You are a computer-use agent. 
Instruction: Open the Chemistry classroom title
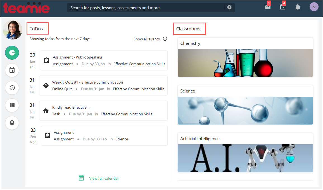[x=190, y=43]
